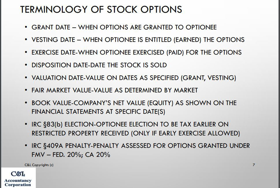Image resolution: width=280 pixels, height=188 pixels.
Task: Click the C&L Accountancy Corporation logo
Action: click(18, 177)
